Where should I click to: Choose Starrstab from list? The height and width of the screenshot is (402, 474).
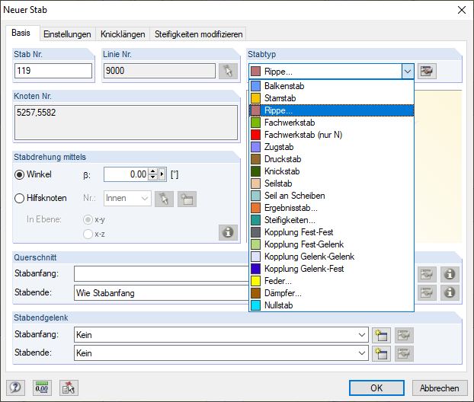[x=331, y=98]
